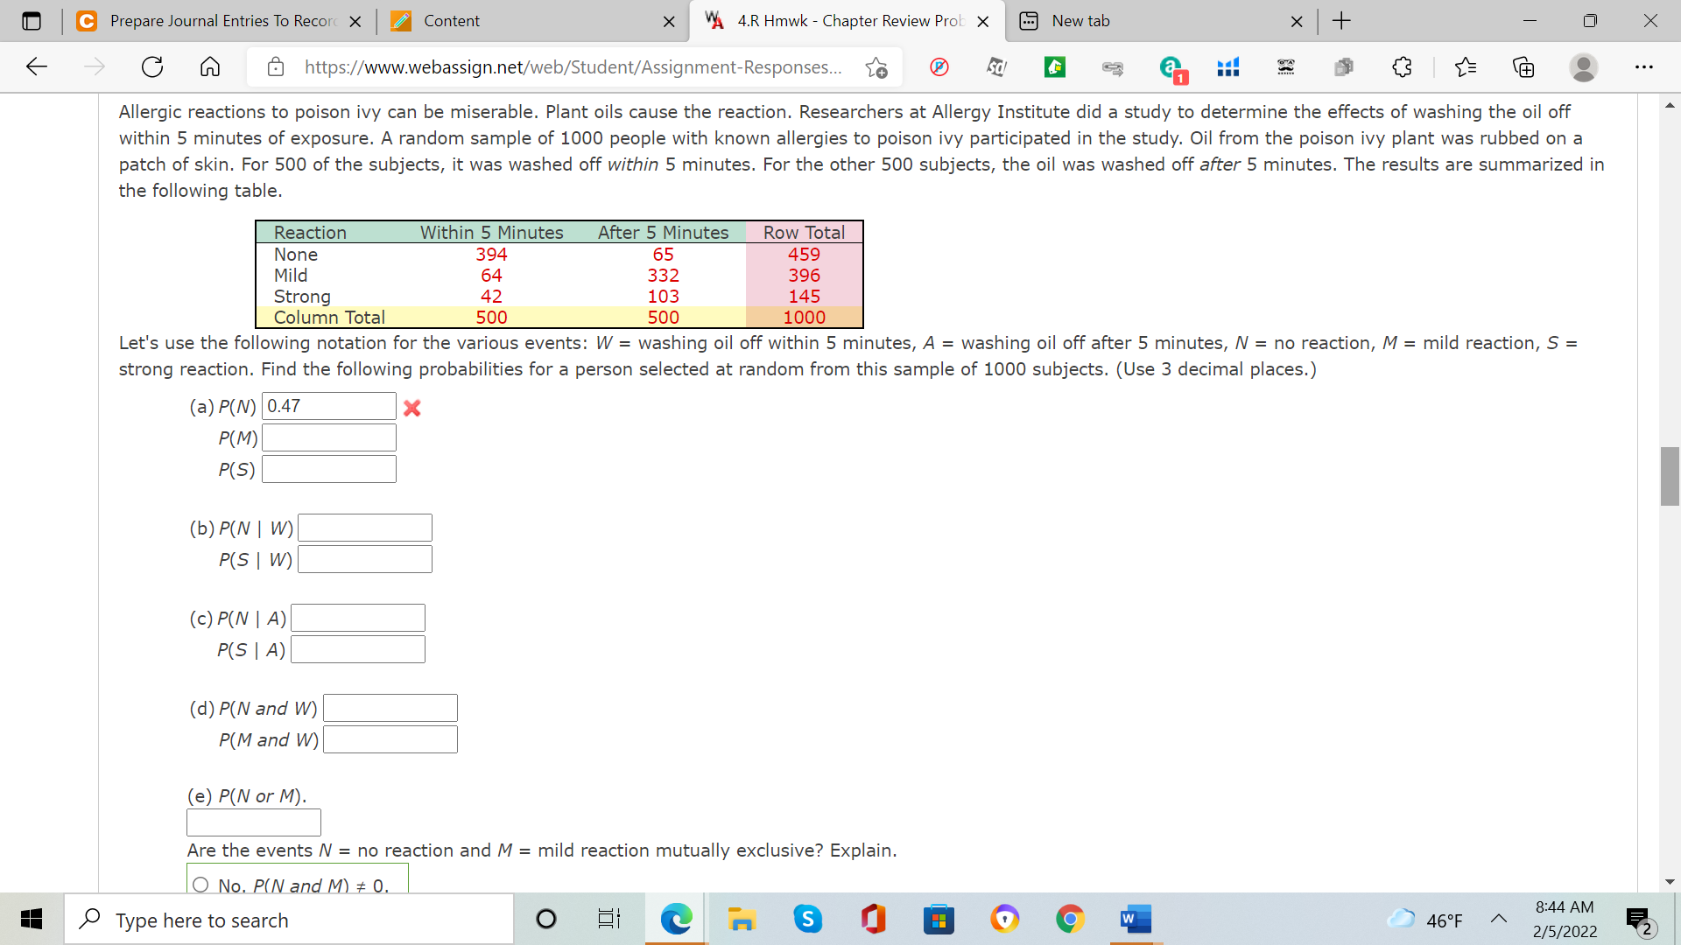Open the Settings and more menu
The image size is (1681, 945).
click(x=1645, y=67)
